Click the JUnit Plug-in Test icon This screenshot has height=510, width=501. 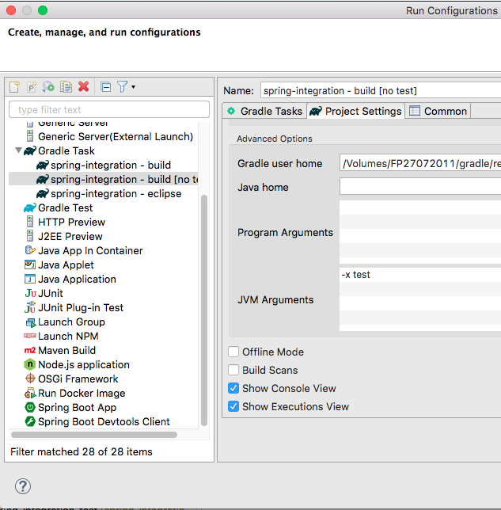(30, 307)
